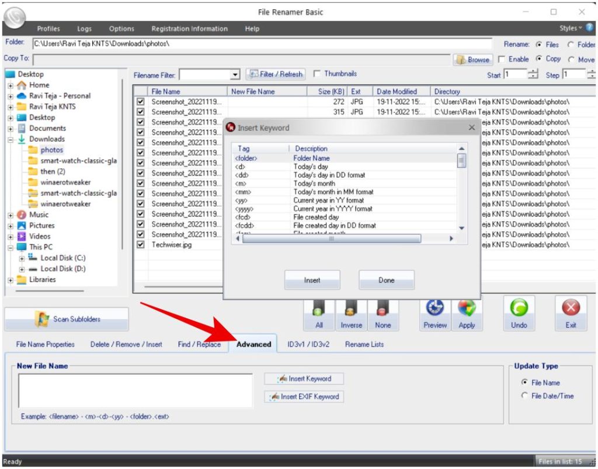Click keyword list scroll down arrow
598x469 pixels.
point(461,228)
